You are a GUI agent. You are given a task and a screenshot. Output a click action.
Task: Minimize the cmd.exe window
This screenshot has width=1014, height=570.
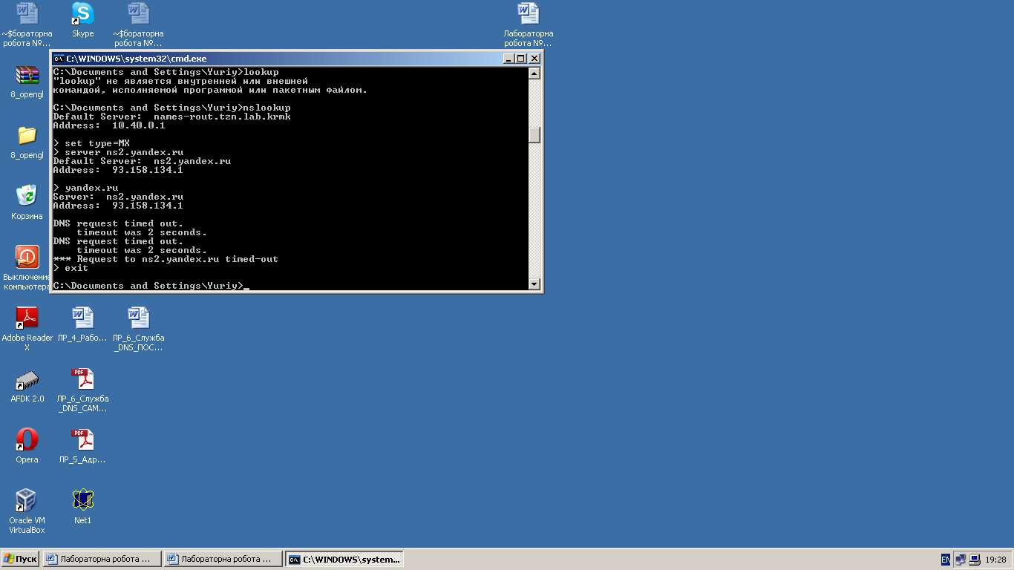[508, 59]
